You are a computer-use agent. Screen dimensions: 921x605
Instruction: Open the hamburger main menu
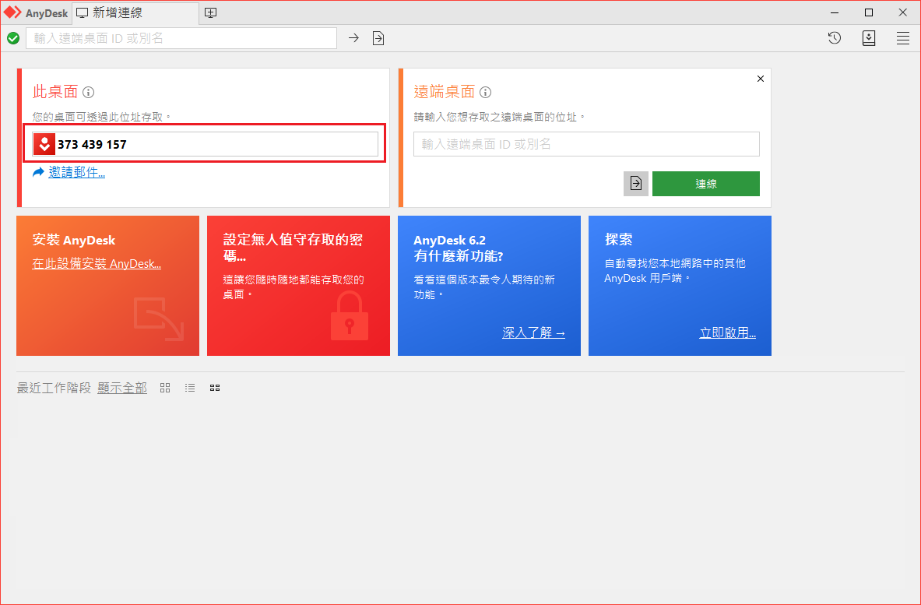[903, 38]
